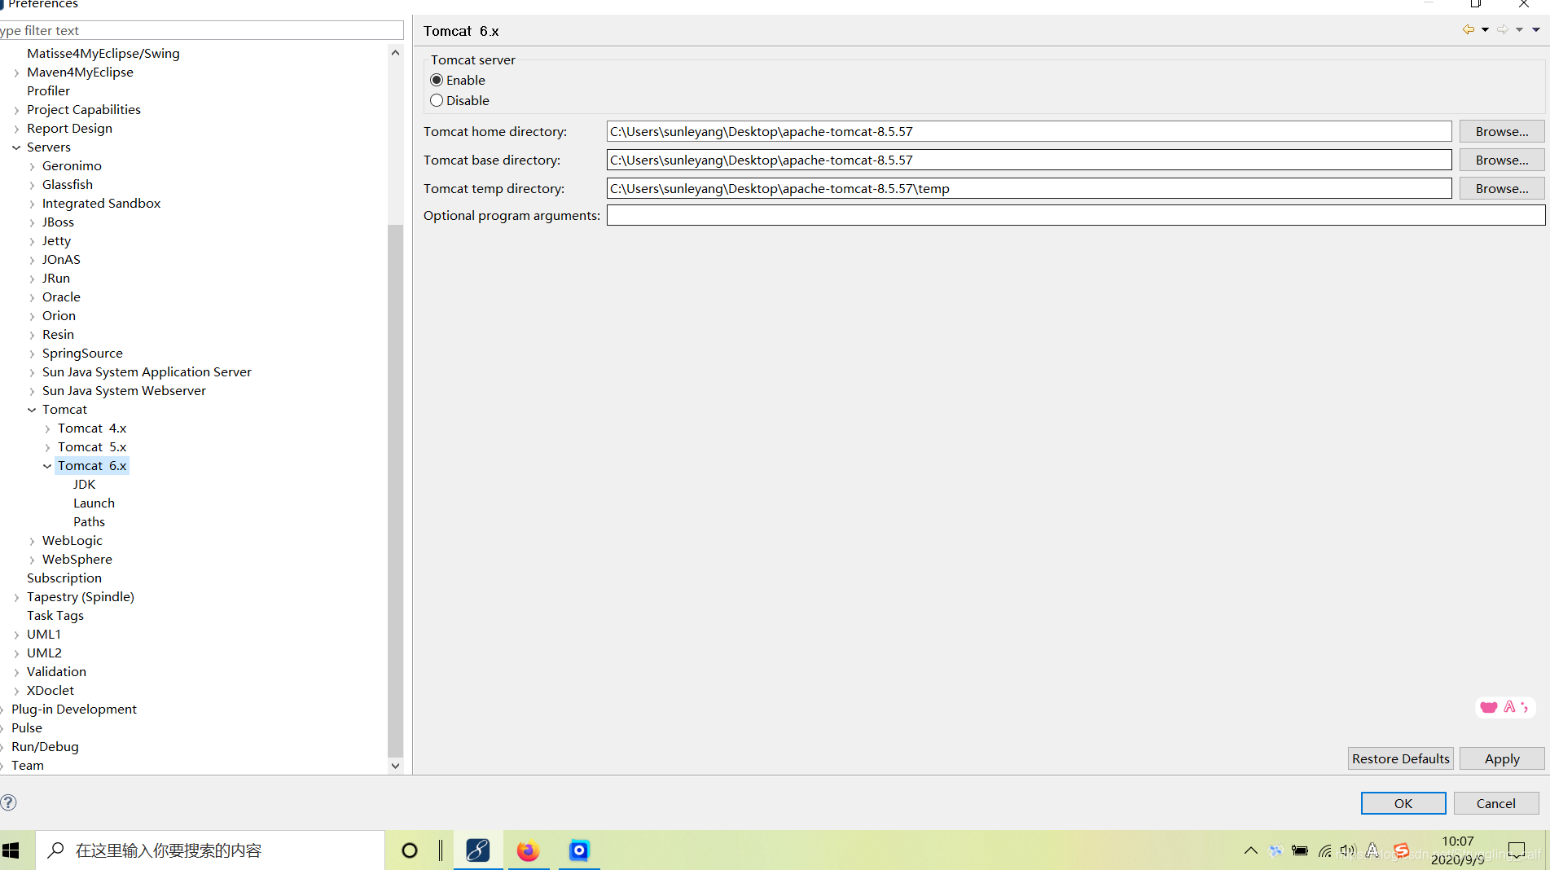1550x870 pixels.
Task: Expand the Maven4MyEclipse node
Action: pos(16,72)
